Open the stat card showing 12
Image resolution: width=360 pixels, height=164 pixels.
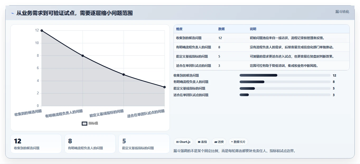click(x=36, y=144)
